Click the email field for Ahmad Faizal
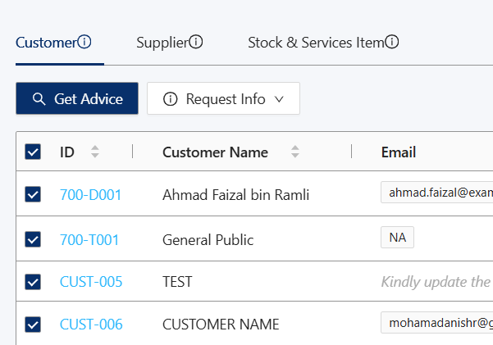 click(436, 193)
